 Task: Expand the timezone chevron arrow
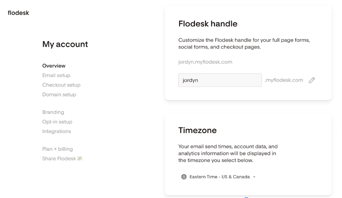pos(254,177)
